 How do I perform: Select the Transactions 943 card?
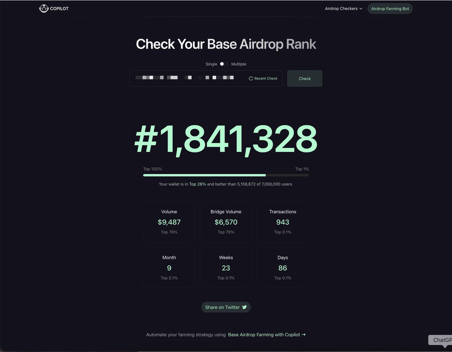pyautogui.click(x=283, y=222)
